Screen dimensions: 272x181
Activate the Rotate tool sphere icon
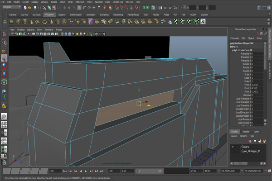(4, 66)
